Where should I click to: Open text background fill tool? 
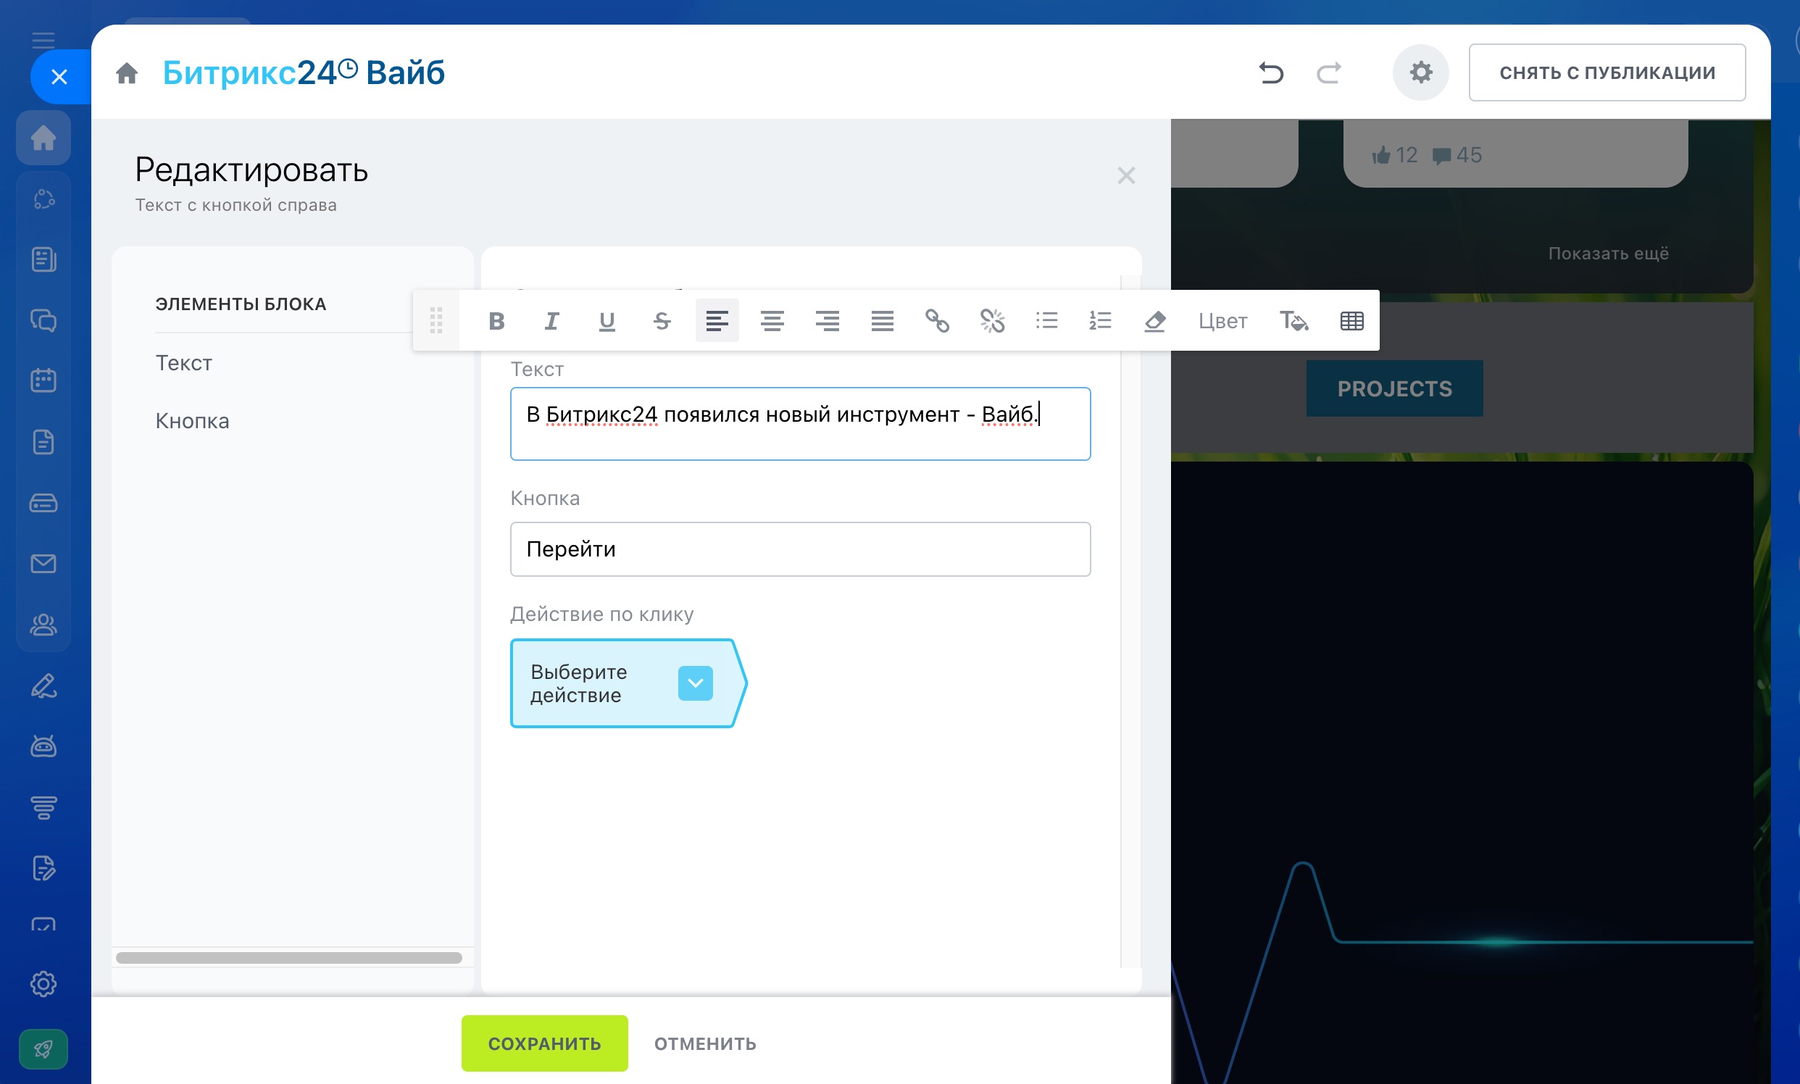click(x=1293, y=321)
